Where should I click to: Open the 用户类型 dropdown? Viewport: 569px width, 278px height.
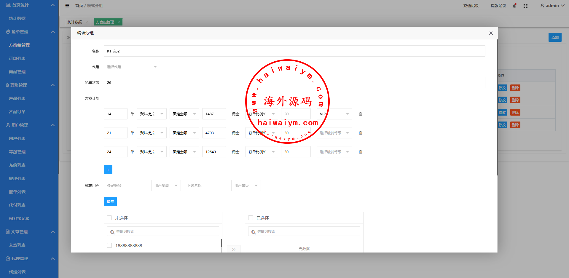[166, 186]
